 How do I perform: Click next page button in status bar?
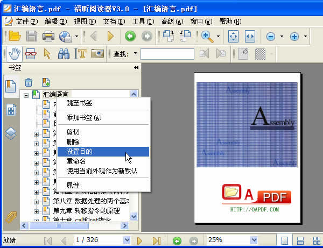pos(139,240)
